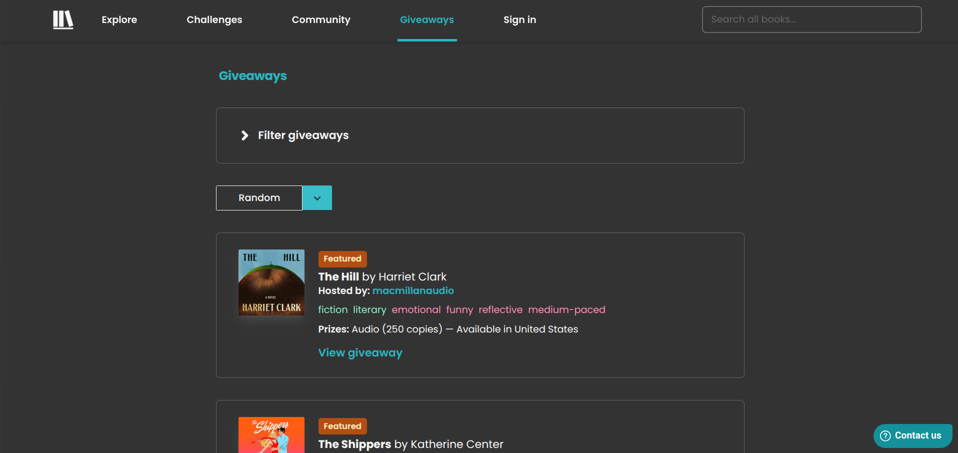The image size is (958, 453).
Task: Open the sort order dropdown arrow
Action: pos(317,198)
